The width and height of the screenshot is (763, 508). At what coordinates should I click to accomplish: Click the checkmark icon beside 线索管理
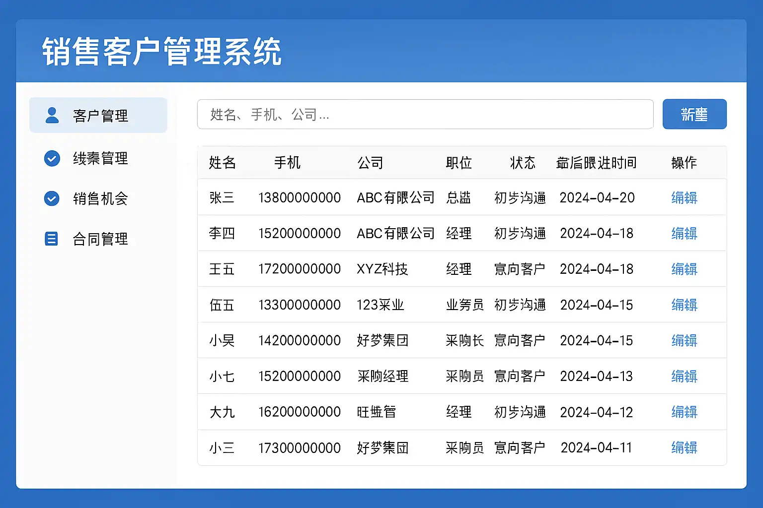point(52,158)
